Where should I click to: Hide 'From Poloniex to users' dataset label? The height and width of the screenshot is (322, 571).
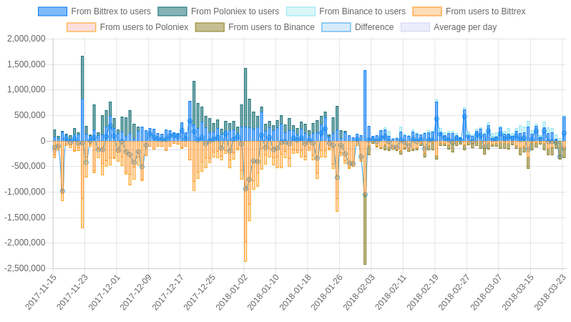[235, 11]
